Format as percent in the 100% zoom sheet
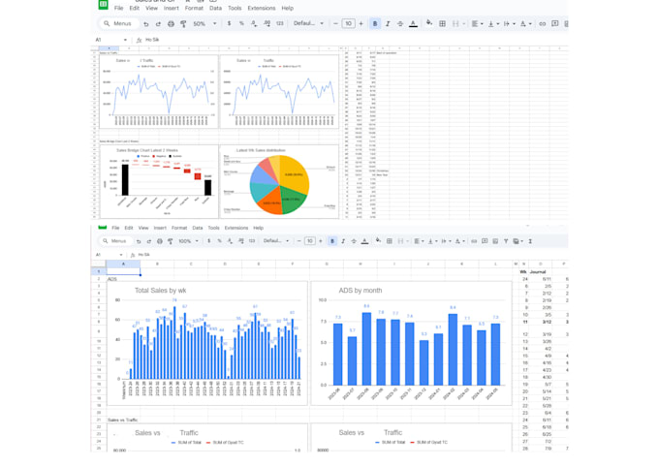 pos(219,241)
